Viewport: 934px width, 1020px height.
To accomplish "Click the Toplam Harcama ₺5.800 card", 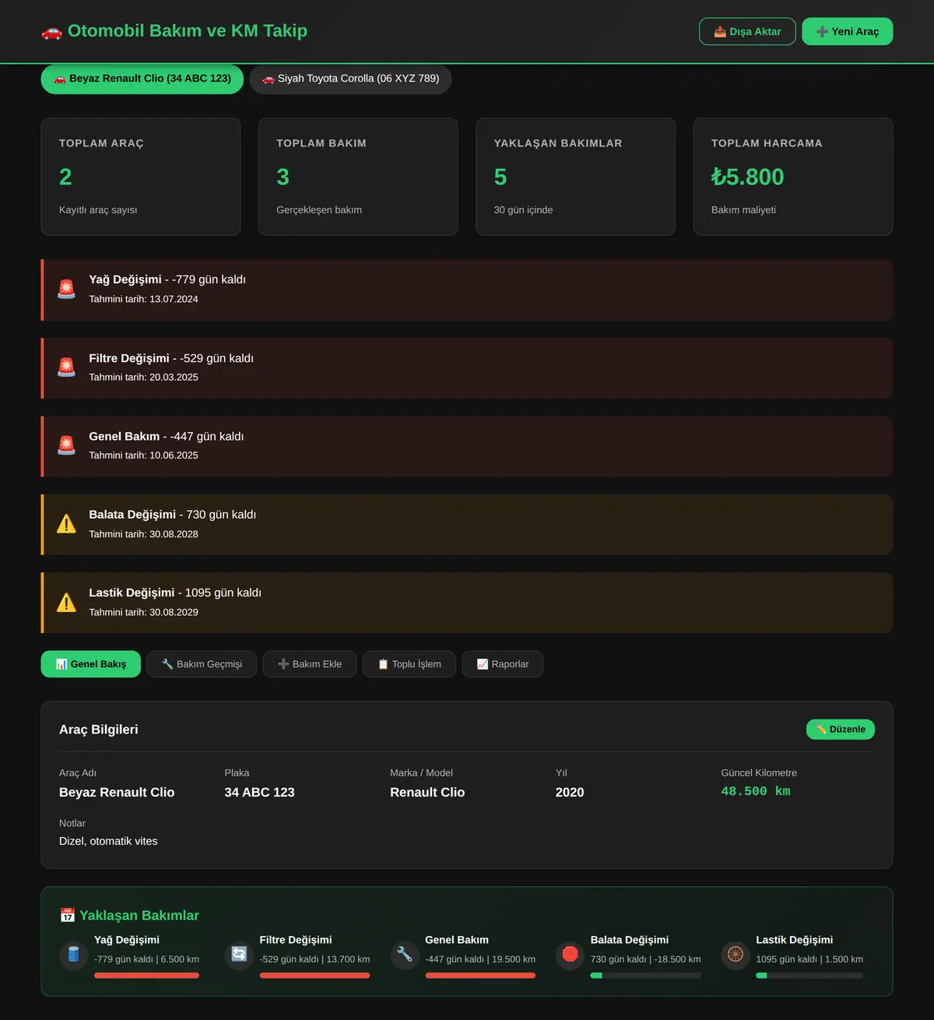I will pos(793,177).
